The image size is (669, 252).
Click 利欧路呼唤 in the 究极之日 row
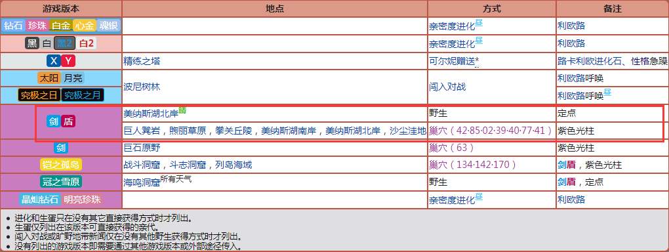(580, 96)
